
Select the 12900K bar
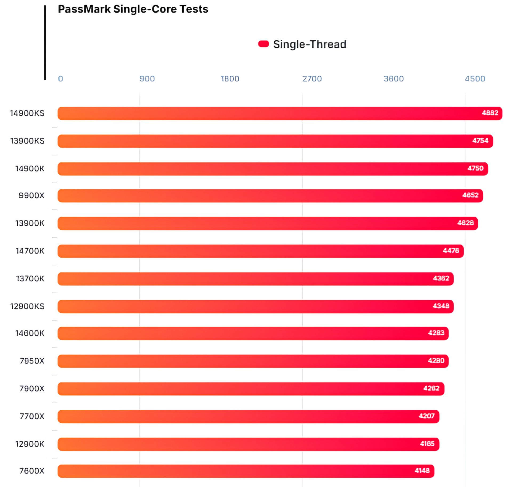pyautogui.click(x=248, y=444)
